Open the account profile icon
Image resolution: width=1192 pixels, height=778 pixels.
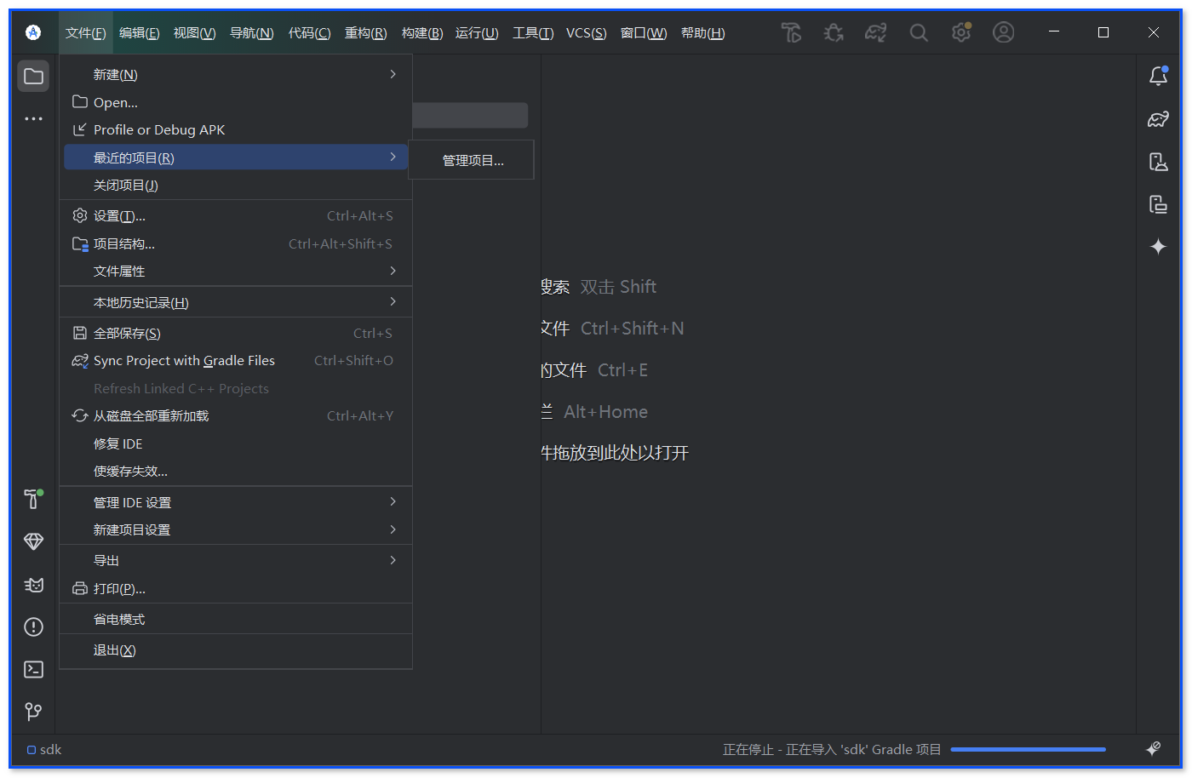coord(1004,32)
